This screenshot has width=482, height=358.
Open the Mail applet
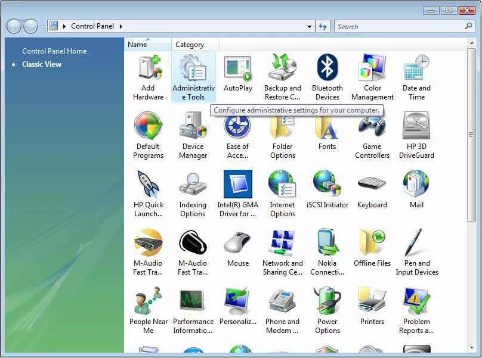tap(416, 190)
